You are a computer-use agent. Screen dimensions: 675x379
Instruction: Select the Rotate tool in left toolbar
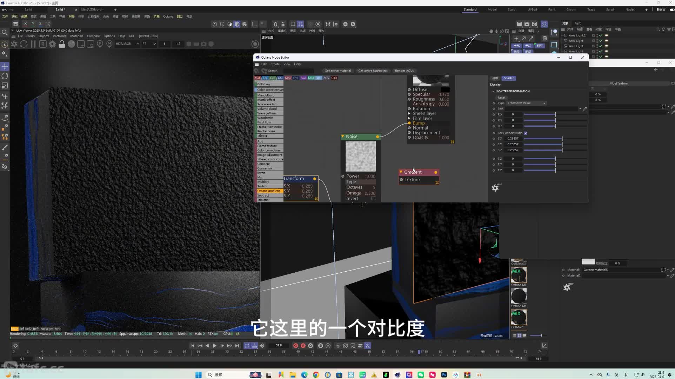(5, 76)
